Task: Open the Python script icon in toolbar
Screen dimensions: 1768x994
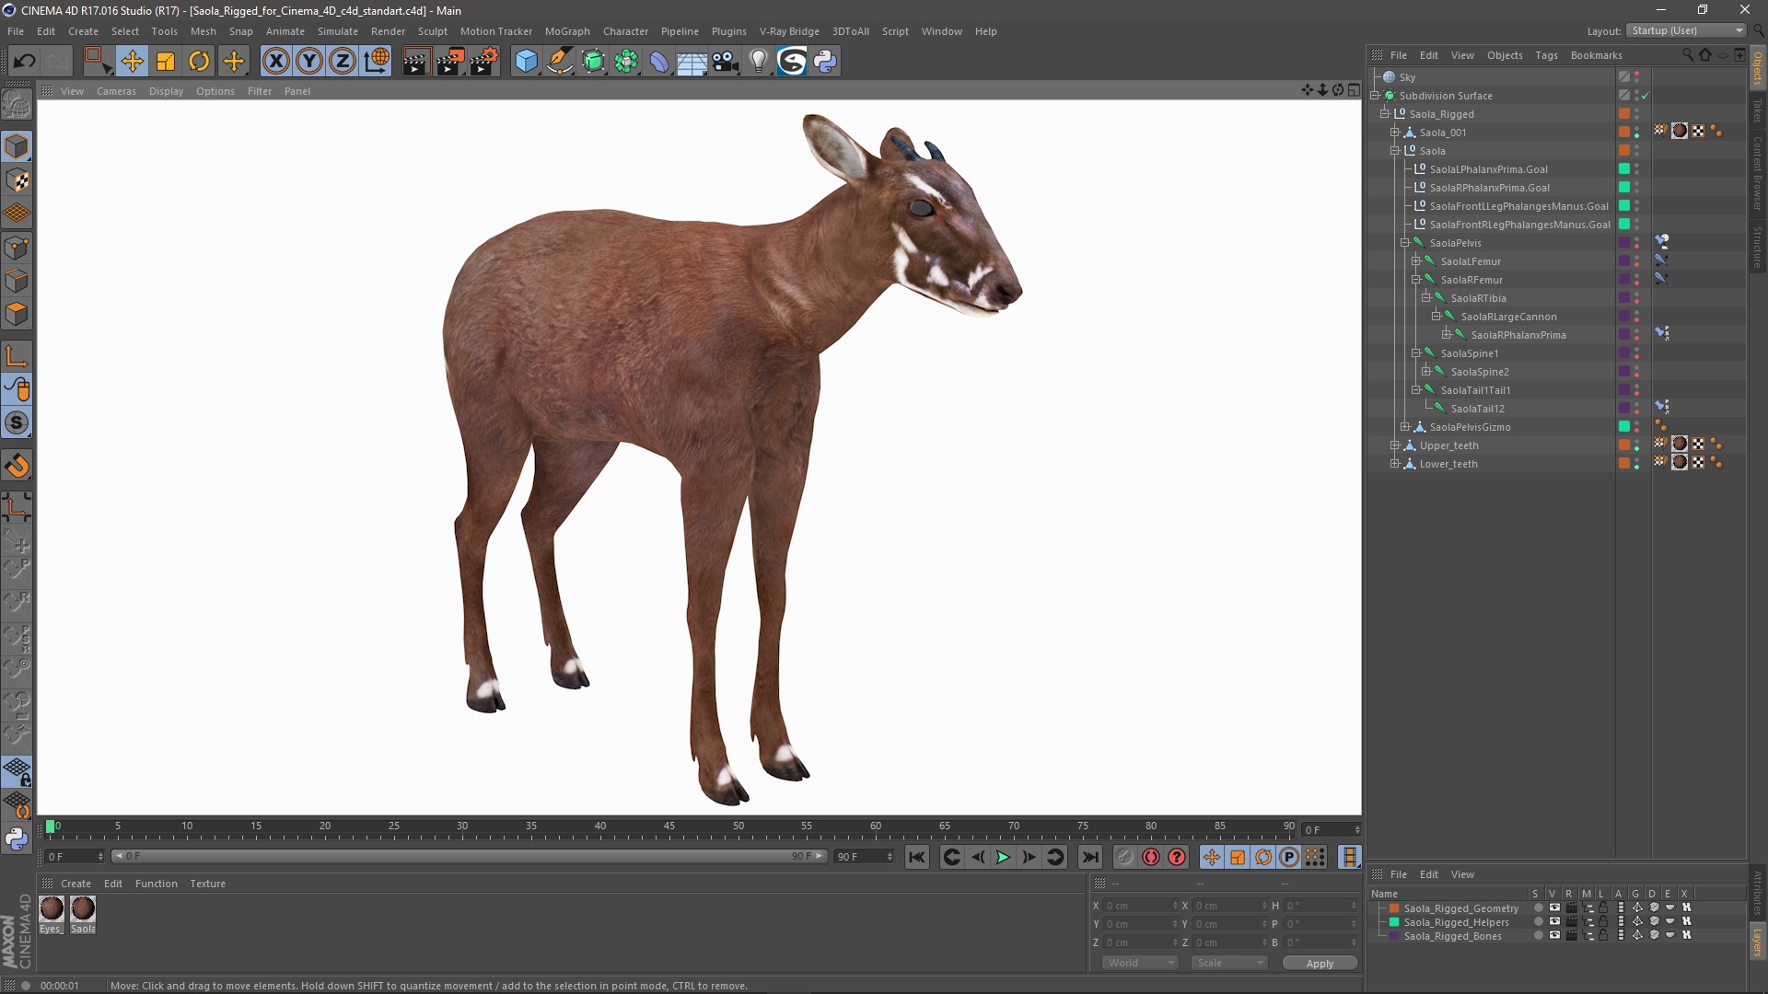Action: click(825, 62)
